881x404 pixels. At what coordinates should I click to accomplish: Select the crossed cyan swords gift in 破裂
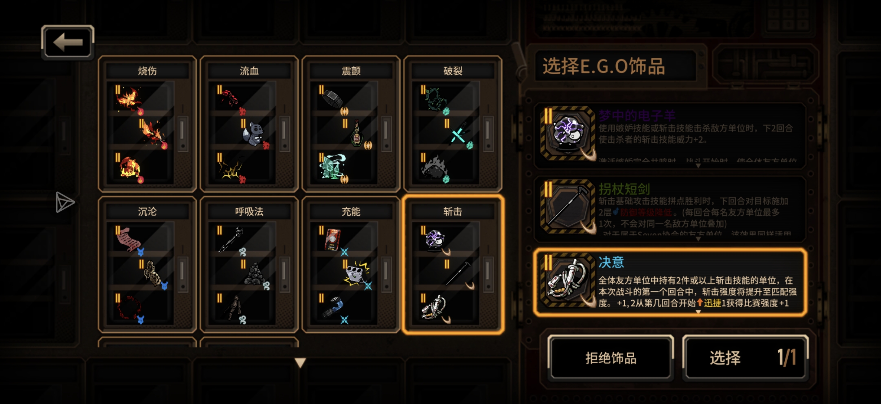click(x=459, y=134)
